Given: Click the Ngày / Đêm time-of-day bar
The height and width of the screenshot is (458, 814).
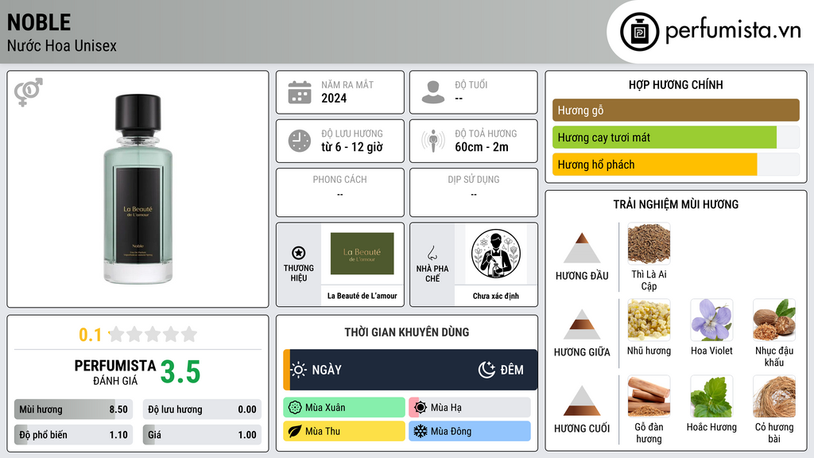Looking at the screenshot, I should 410,370.
